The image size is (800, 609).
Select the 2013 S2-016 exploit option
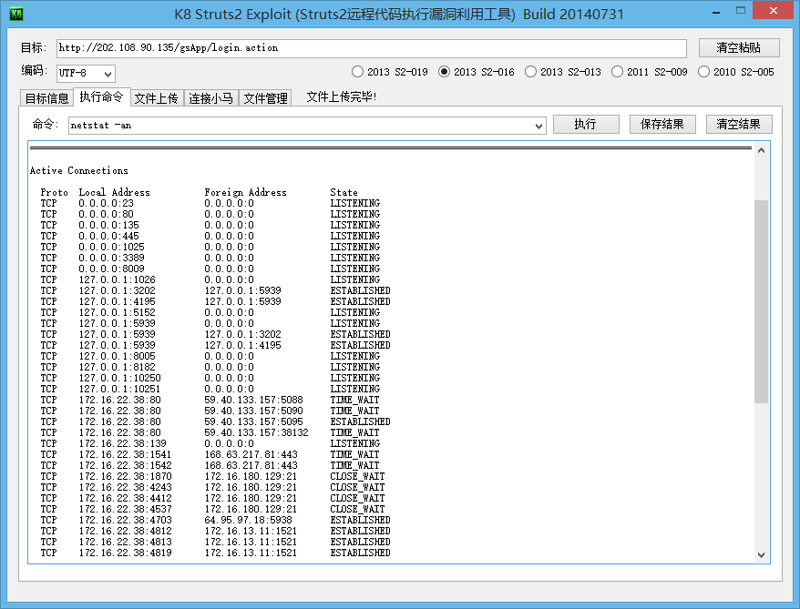[477, 72]
